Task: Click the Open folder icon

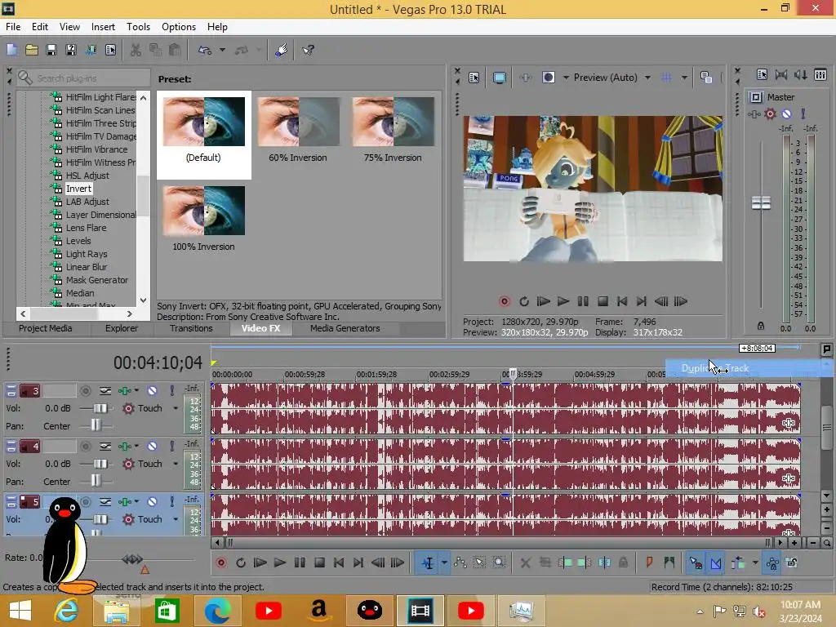Action: (32, 50)
